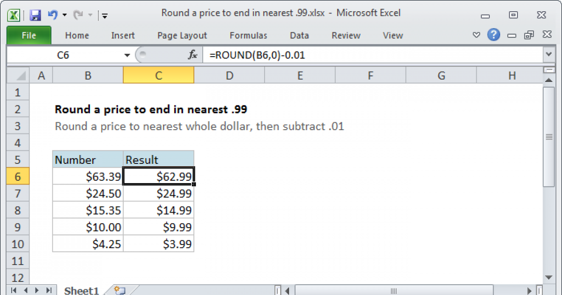Viewport: 562px width, 295px height.
Task: Open Customize Quick Access Toolbar dropdown
Action: 104,16
